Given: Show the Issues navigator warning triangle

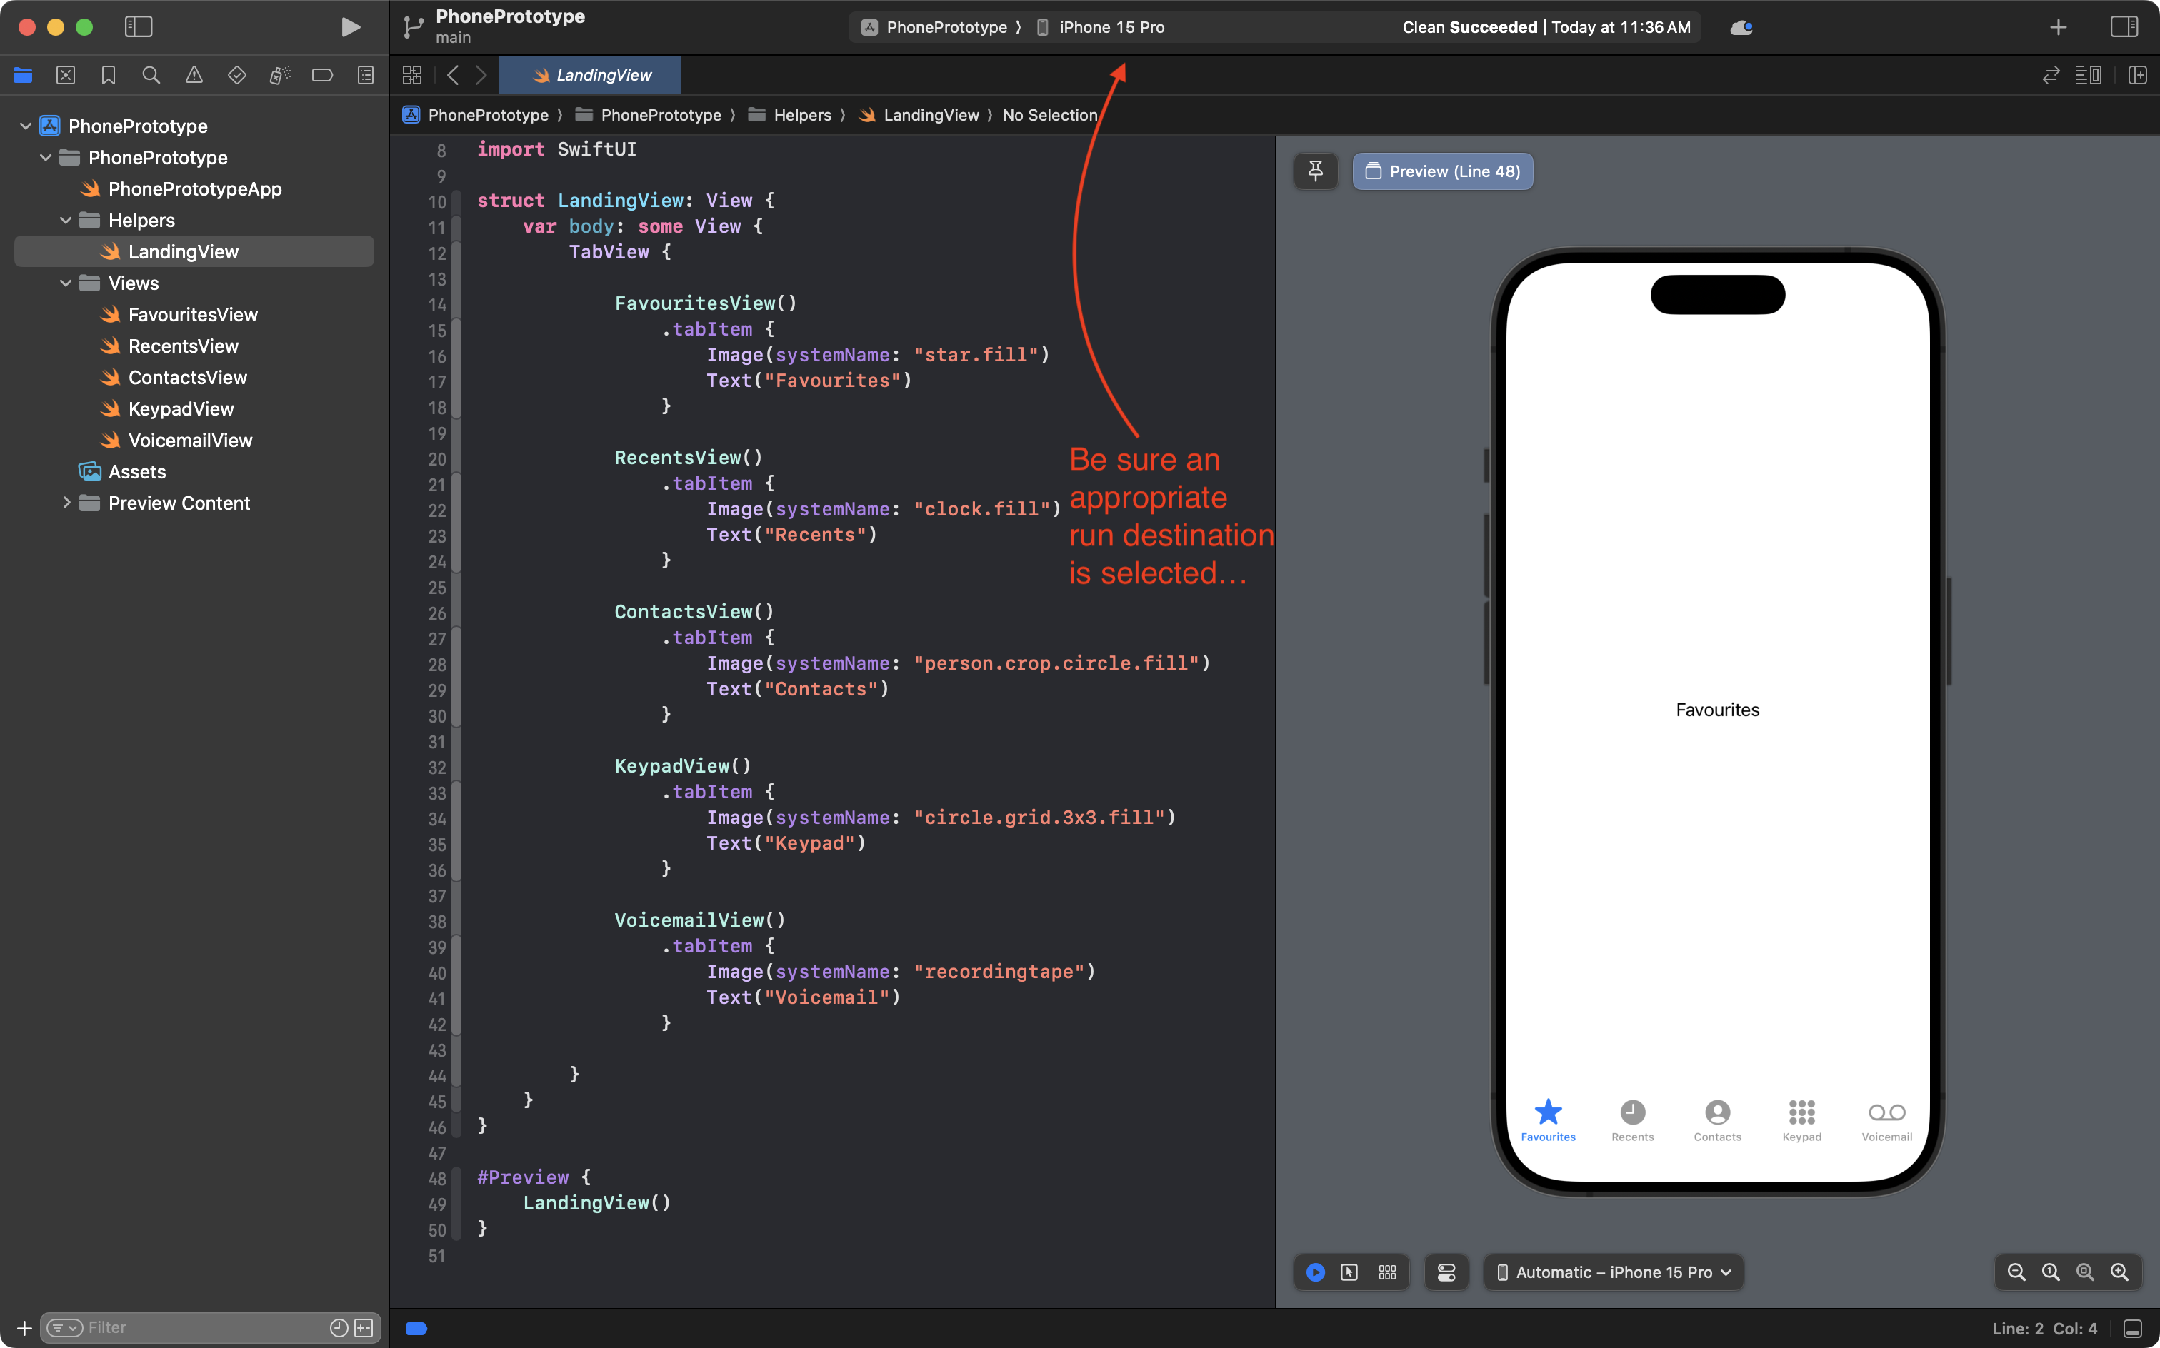Looking at the screenshot, I should pos(194,75).
